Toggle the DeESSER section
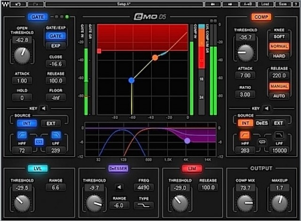Image resolution: width=301 pixels, height=221 pixels. click(118, 169)
